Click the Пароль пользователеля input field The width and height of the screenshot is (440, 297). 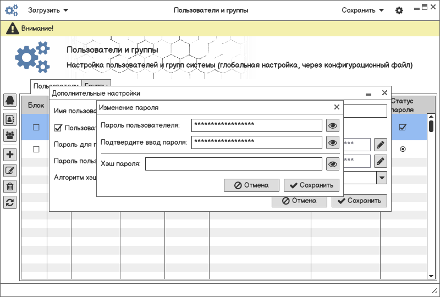point(257,125)
